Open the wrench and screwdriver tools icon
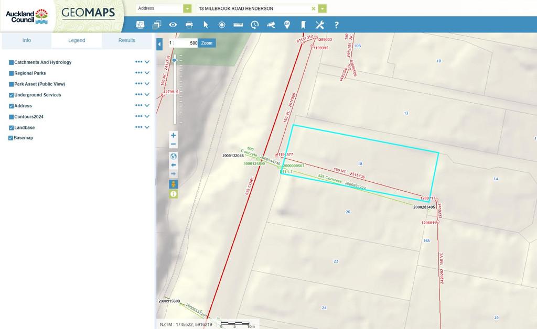This screenshot has height=329, width=537. pyautogui.click(x=319, y=25)
